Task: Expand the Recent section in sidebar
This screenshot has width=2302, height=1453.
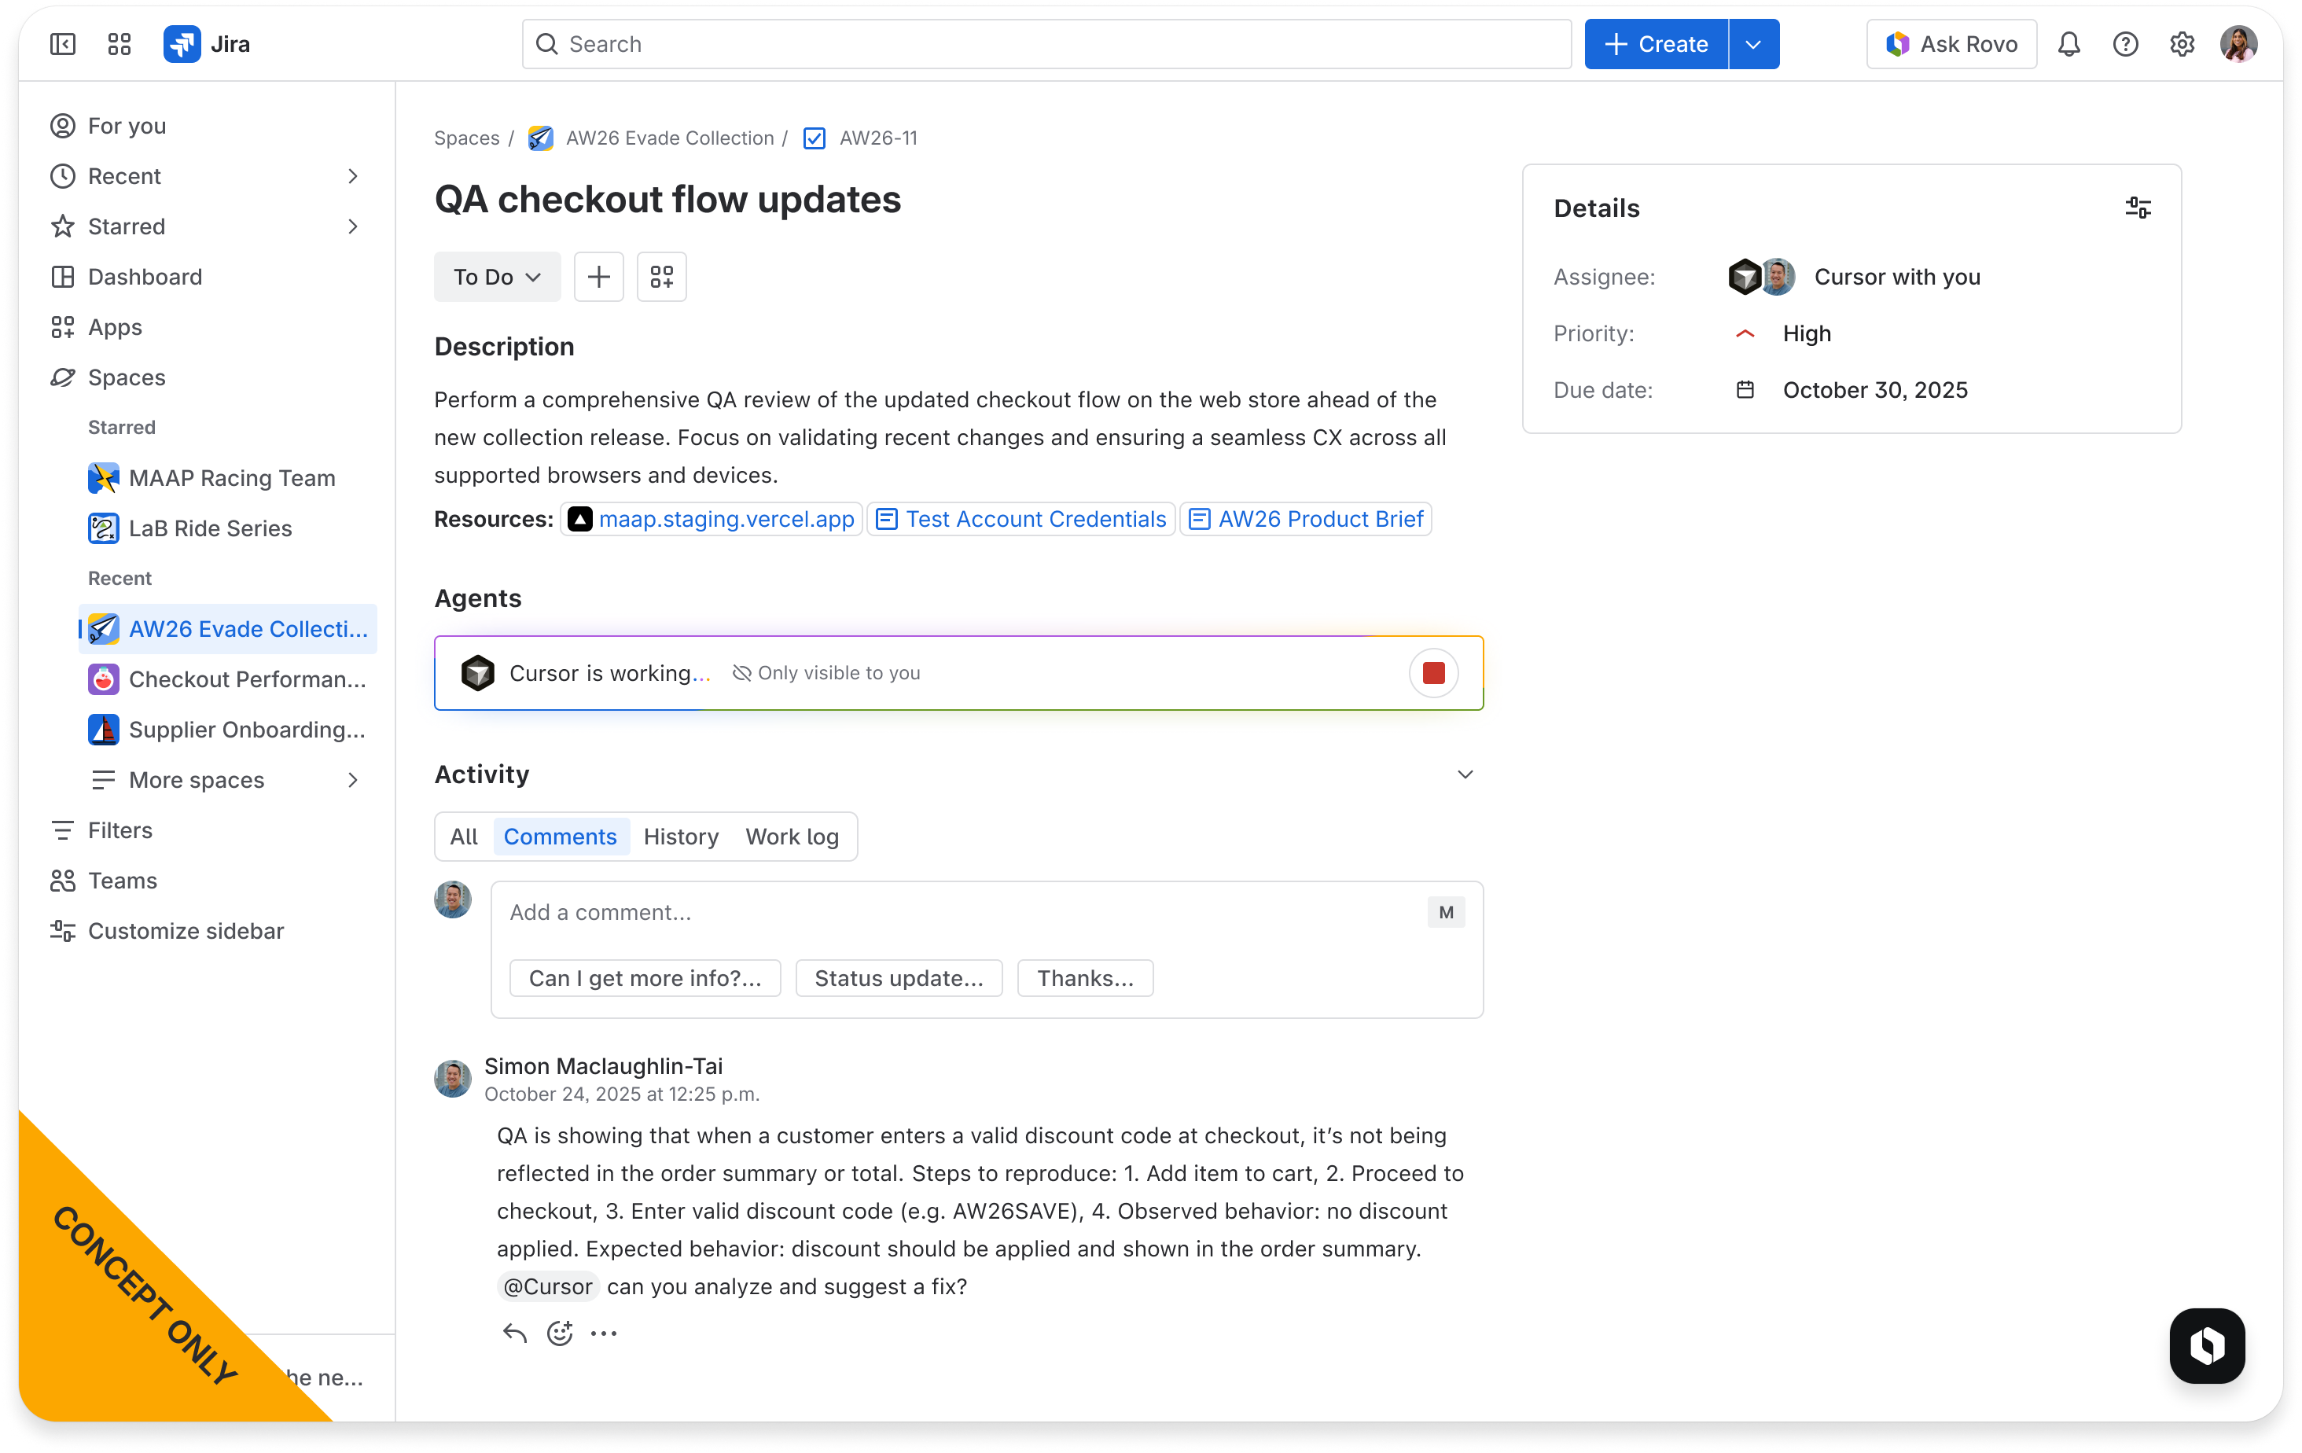Action: pyautogui.click(x=353, y=176)
